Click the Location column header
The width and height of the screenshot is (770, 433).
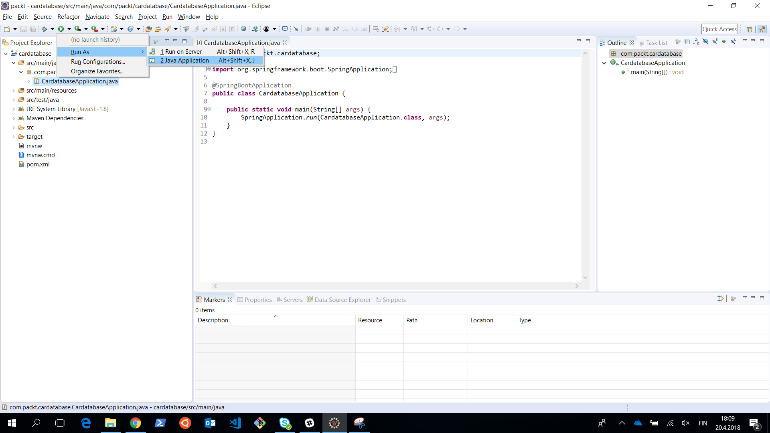pos(492,320)
